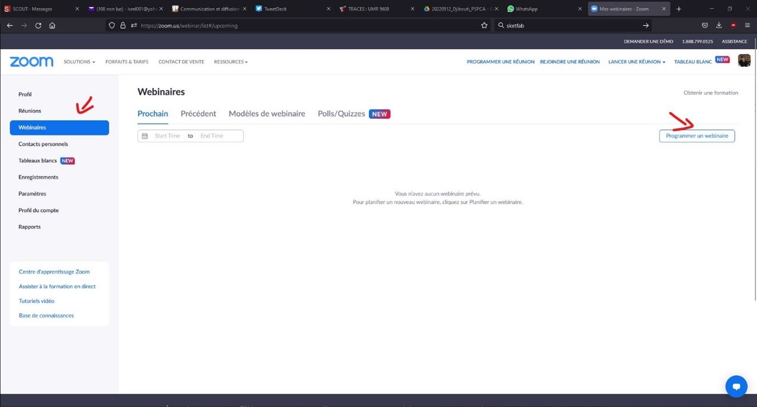Open the chat support bubble icon
The width and height of the screenshot is (757, 407).
point(736,386)
